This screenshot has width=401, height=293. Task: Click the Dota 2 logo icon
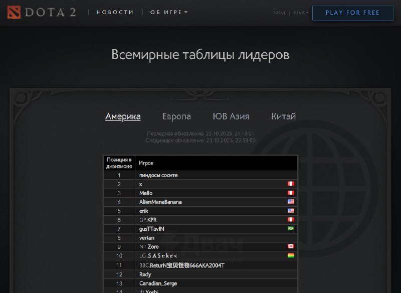[14, 12]
